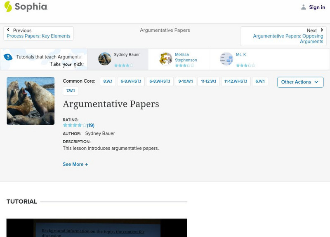Open the 6.W.1 Common Core tag
Viewport: 330px width, 237px height.
pyautogui.click(x=260, y=81)
